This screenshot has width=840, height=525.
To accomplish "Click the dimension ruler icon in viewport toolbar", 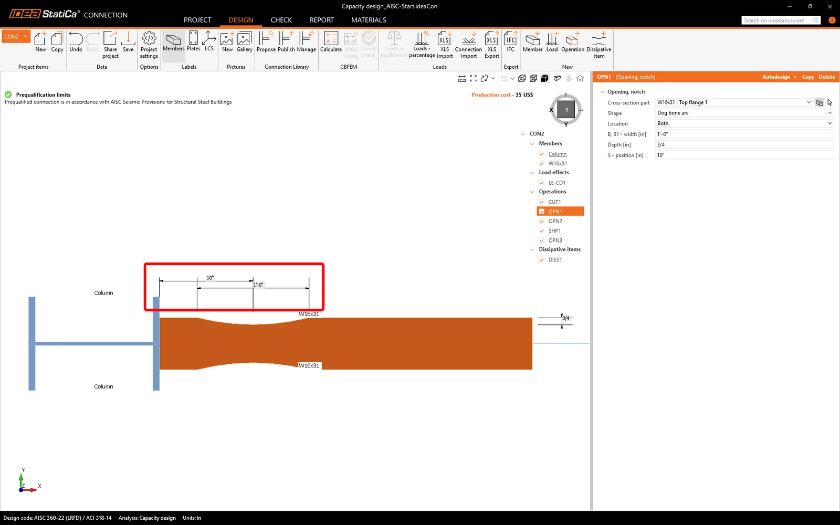I will tap(462, 78).
